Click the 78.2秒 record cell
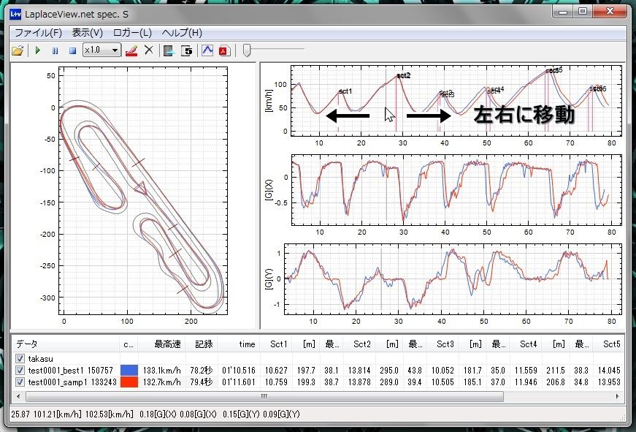Image resolution: width=636 pixels, height=432 pixels. 203,371
